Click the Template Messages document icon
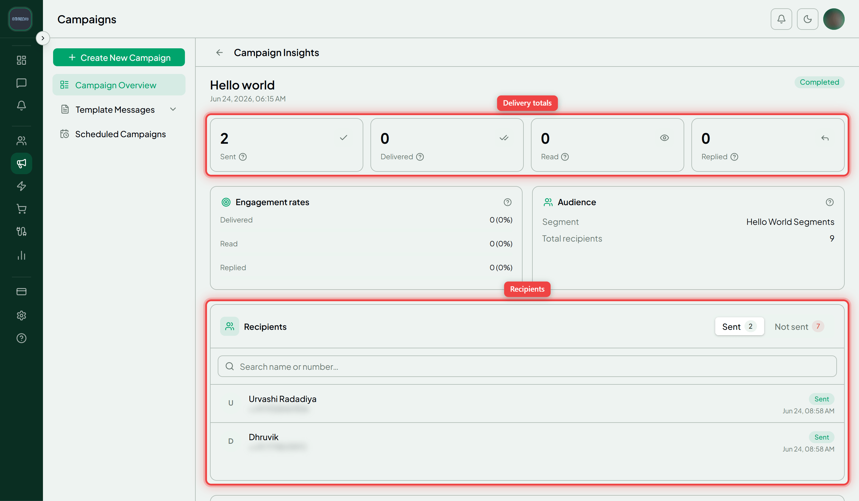This screenshot has height=501, width=859. tap(65, 109)
